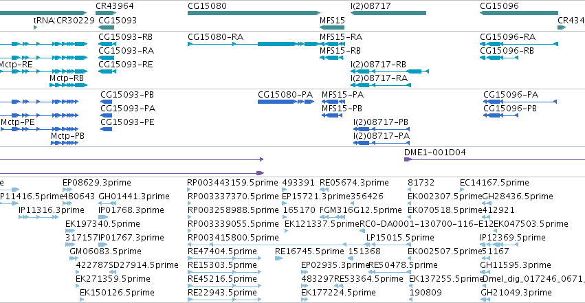Click EST RP003443159.5prime
Screen dimensions: 585x303
pos(232,183)
